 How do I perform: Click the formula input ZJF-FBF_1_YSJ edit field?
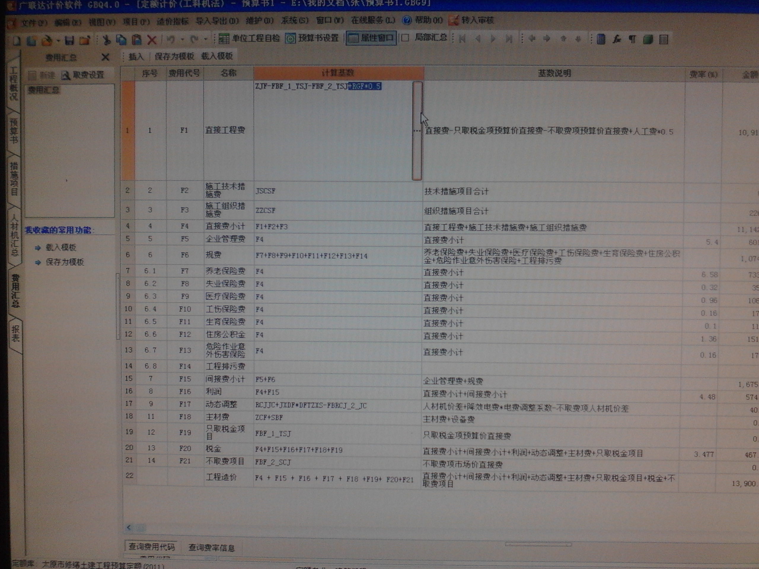[333, 131]
